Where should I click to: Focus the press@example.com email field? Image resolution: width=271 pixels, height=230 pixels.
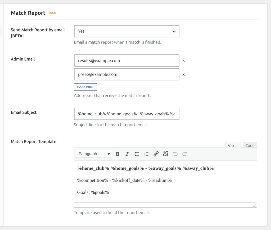[x=127, y=74]
